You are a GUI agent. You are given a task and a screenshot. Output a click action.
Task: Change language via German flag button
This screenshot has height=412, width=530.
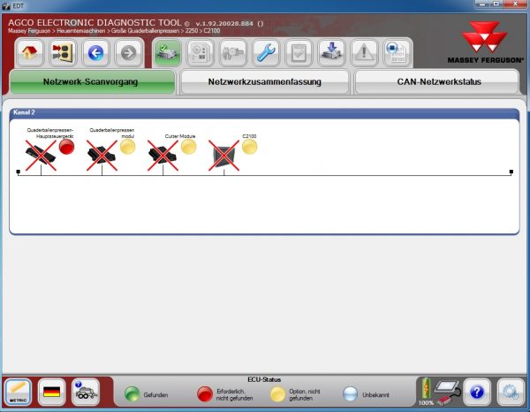click(52, 393)
